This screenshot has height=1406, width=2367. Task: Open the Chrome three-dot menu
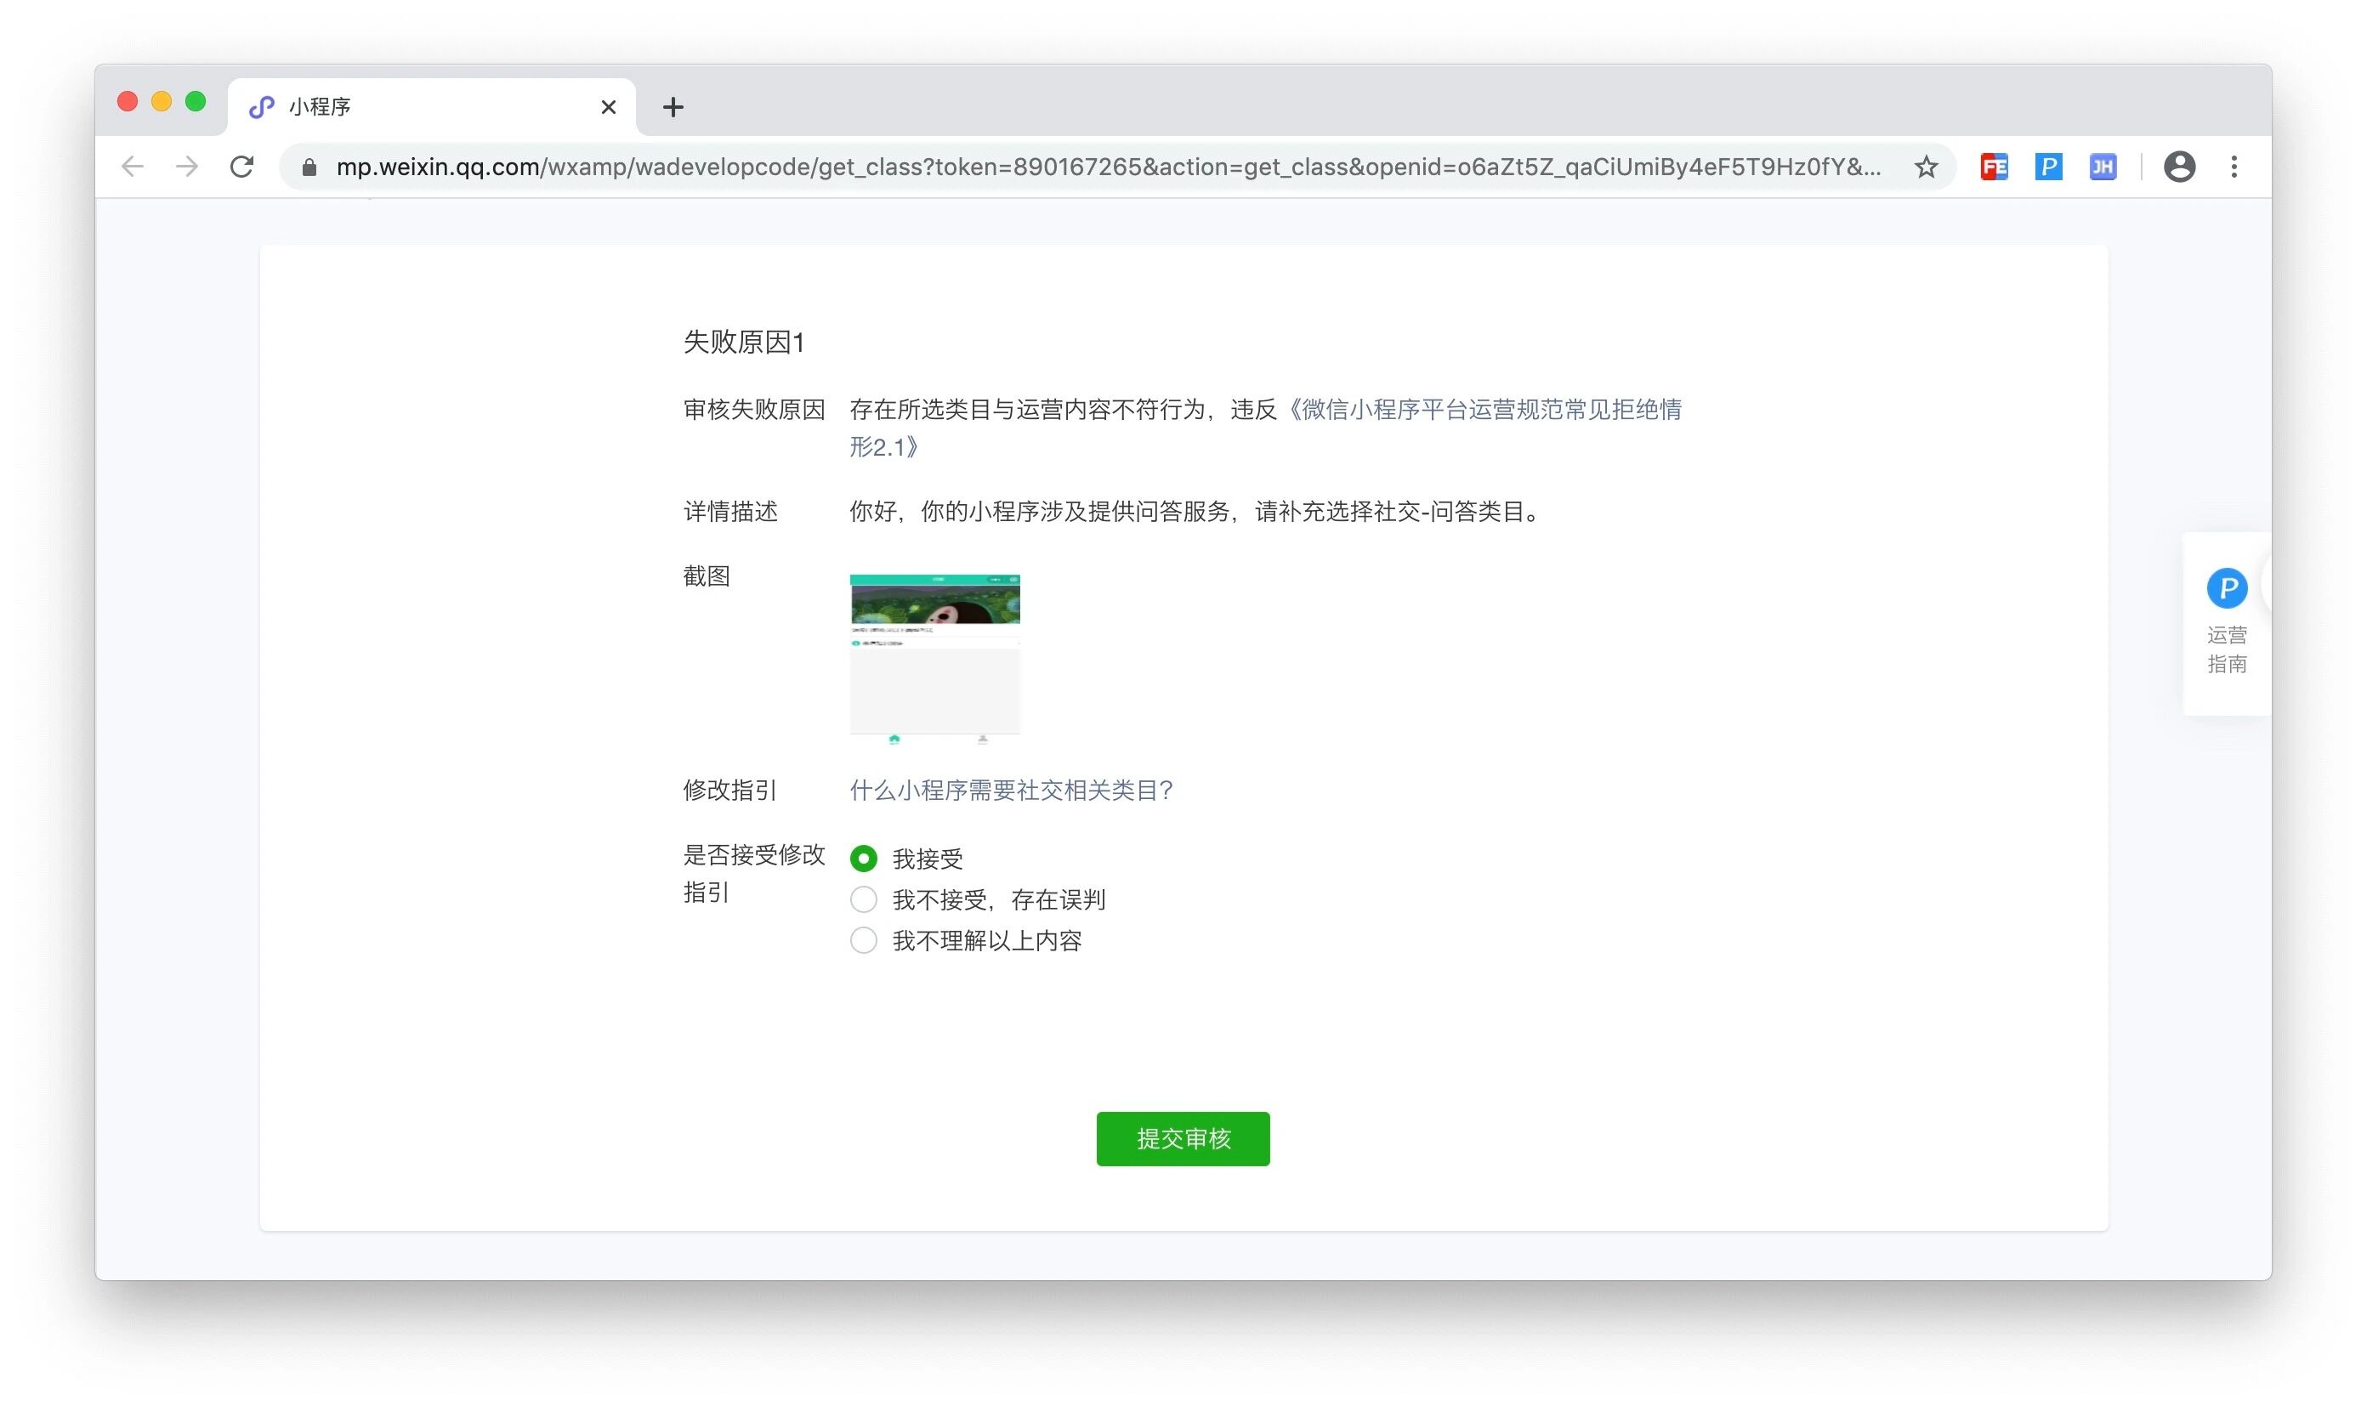2234,167
